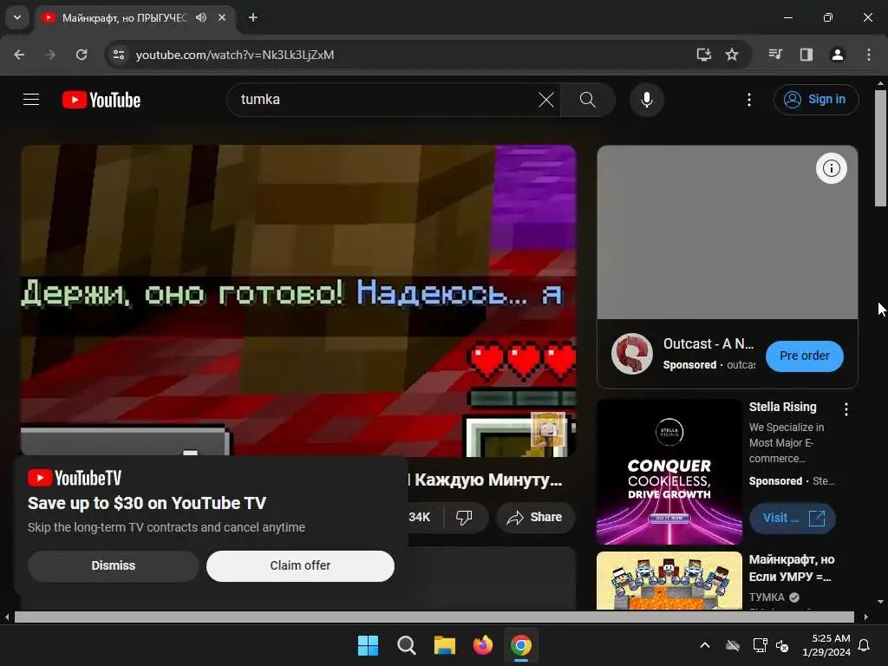Start voice search with microphone icon

pyautogui.click(x=646, y=100)
